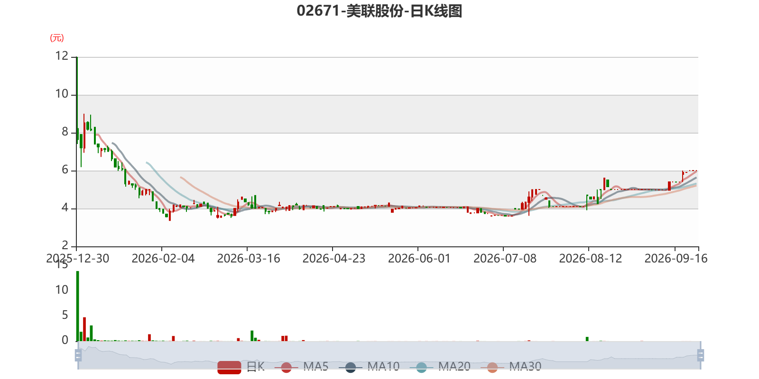Image resolution: width=759 pixels, height=379 pixels.
Task: Click the 2026-07-08 date axis label
Action: (x=505, y=258)
